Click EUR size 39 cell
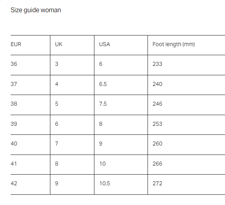The width and height of the screenshot is (225, 205). [x=30, y=125]
